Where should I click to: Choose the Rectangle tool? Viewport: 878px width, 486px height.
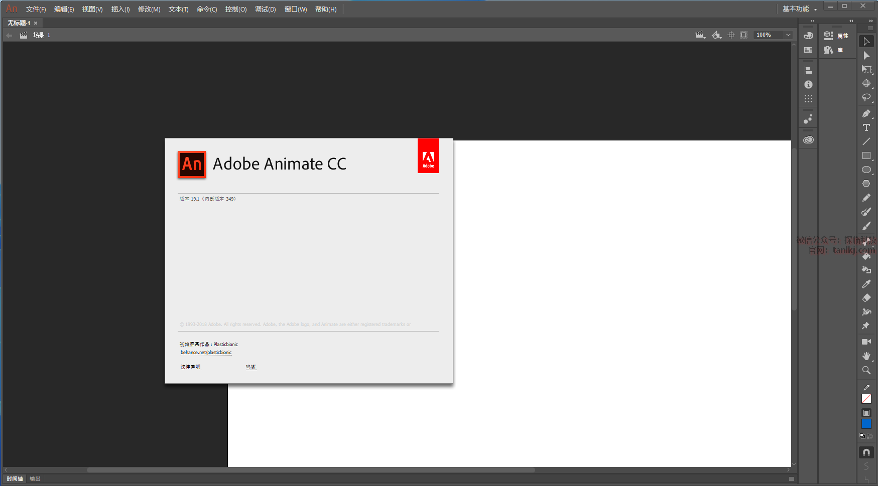(866, 155)
